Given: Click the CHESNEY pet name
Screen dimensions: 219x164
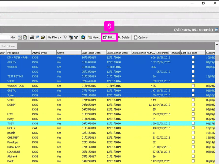Looking at the screenshot, I should click(13, 138).
